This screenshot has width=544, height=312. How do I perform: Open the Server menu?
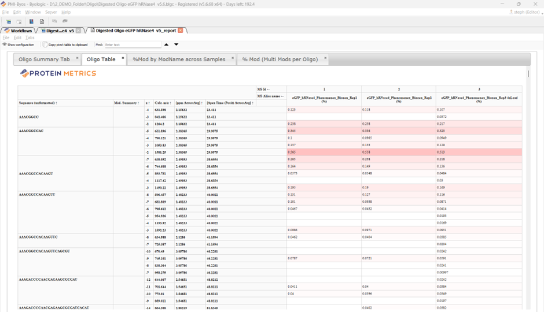[51, 12]
